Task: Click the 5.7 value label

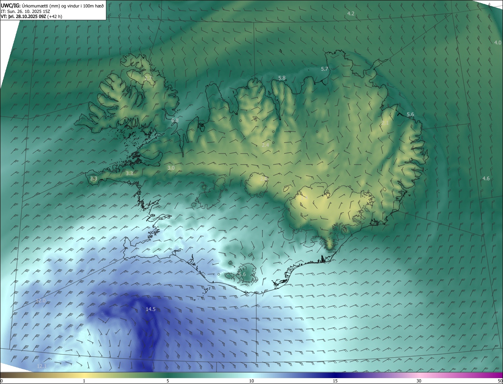Action: click(325, 69)
